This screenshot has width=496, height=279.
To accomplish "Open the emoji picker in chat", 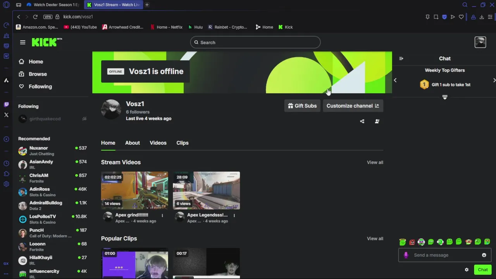I will click(484, 255).
